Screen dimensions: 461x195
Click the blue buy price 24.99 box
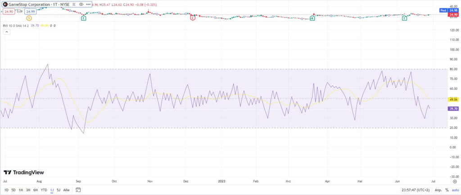click(x=30, y=11)
